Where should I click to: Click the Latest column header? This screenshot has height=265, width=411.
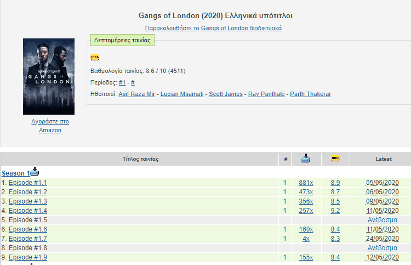pos(384,159)
